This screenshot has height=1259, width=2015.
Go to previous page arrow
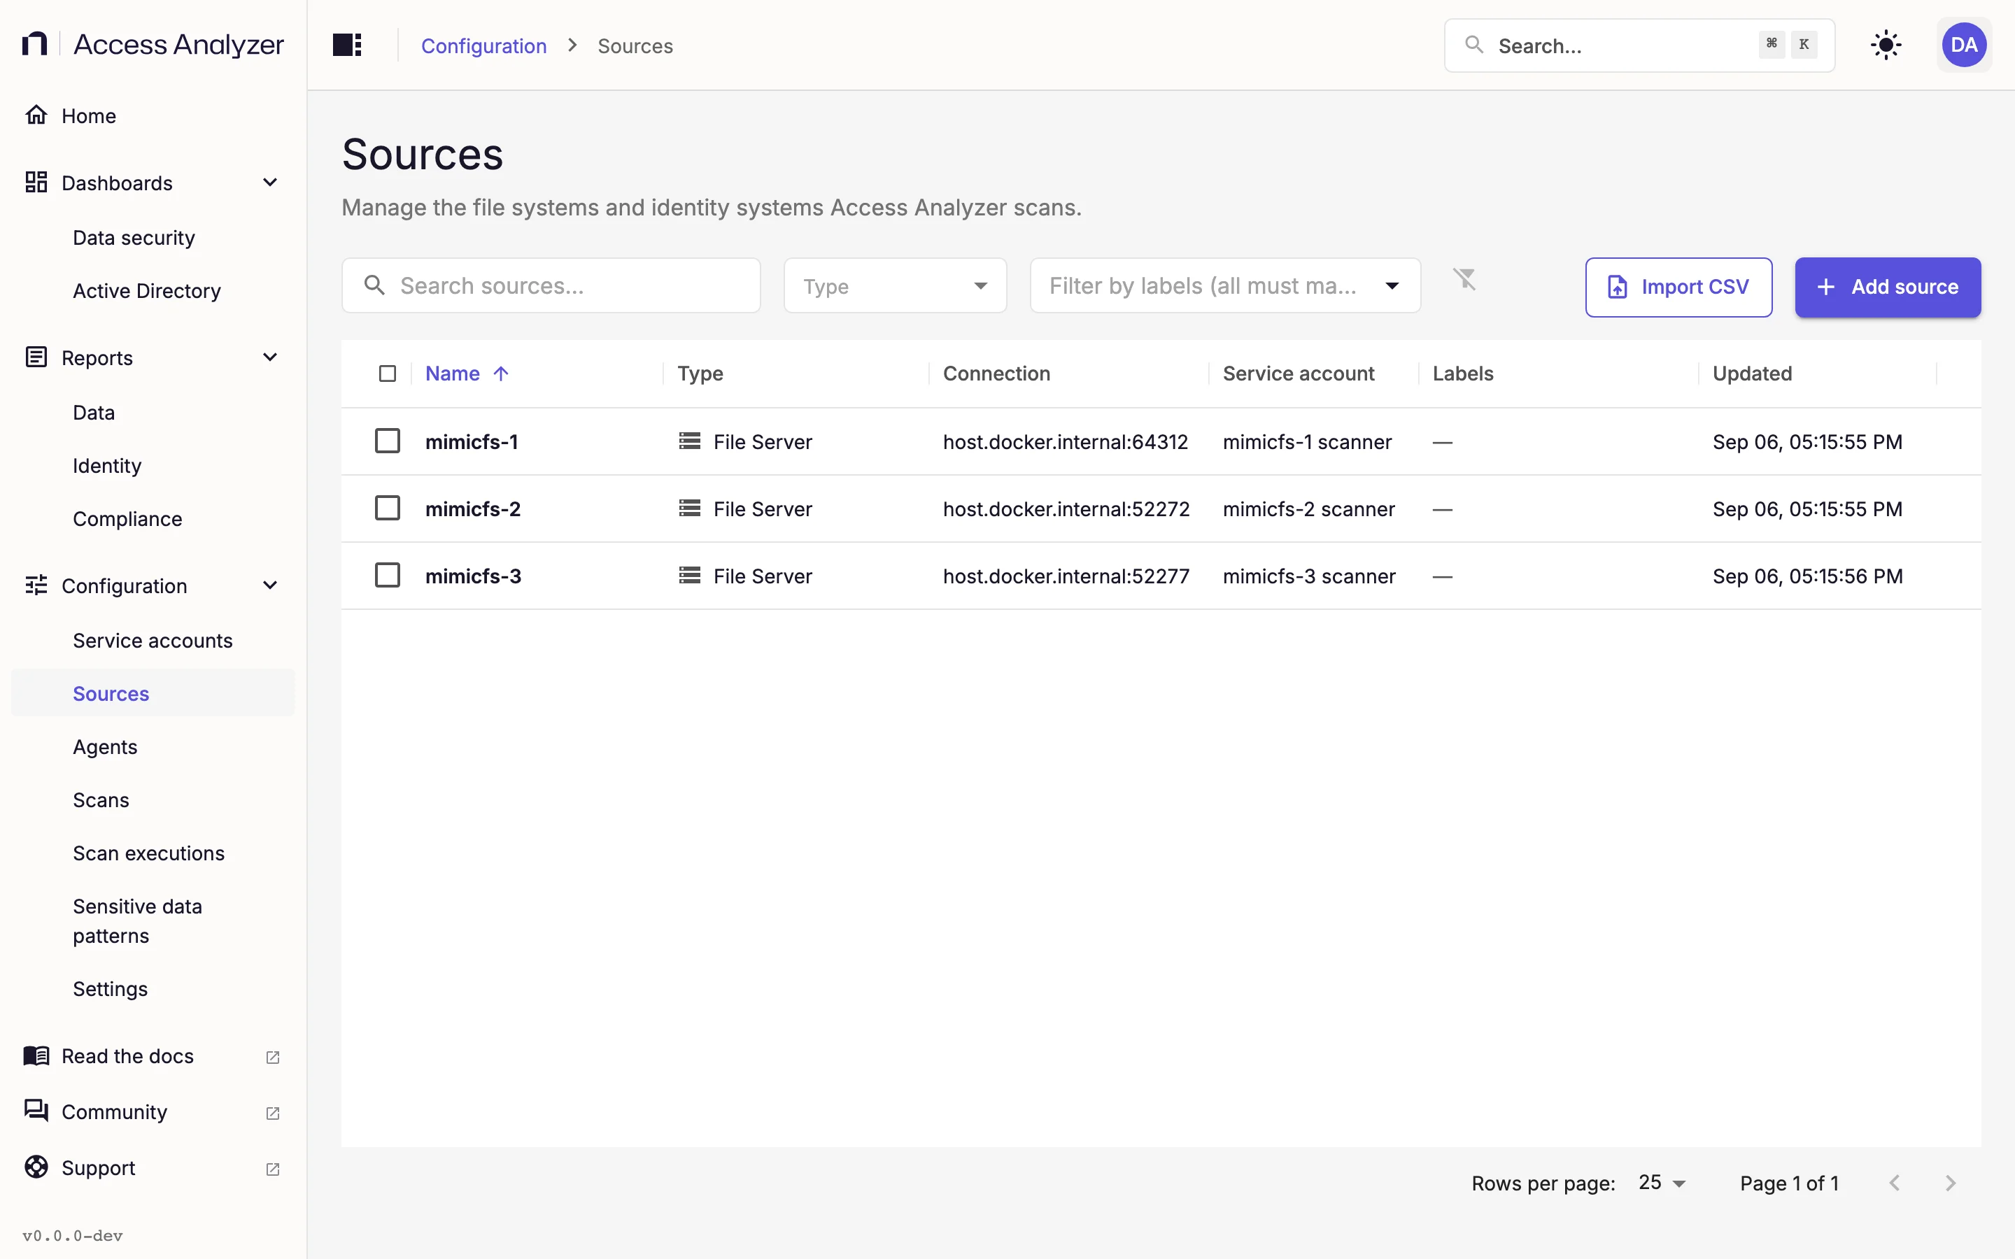(1894, 1183)
